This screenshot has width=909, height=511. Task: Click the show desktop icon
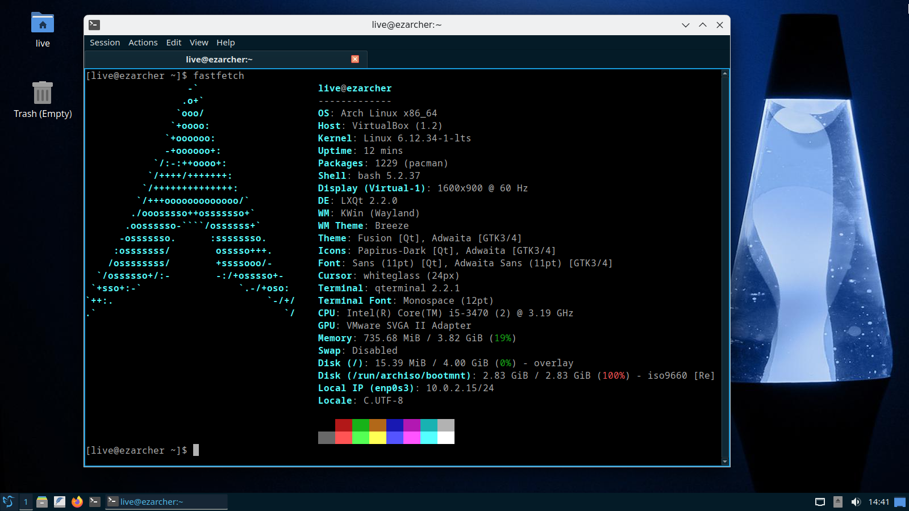click(900, 501)
